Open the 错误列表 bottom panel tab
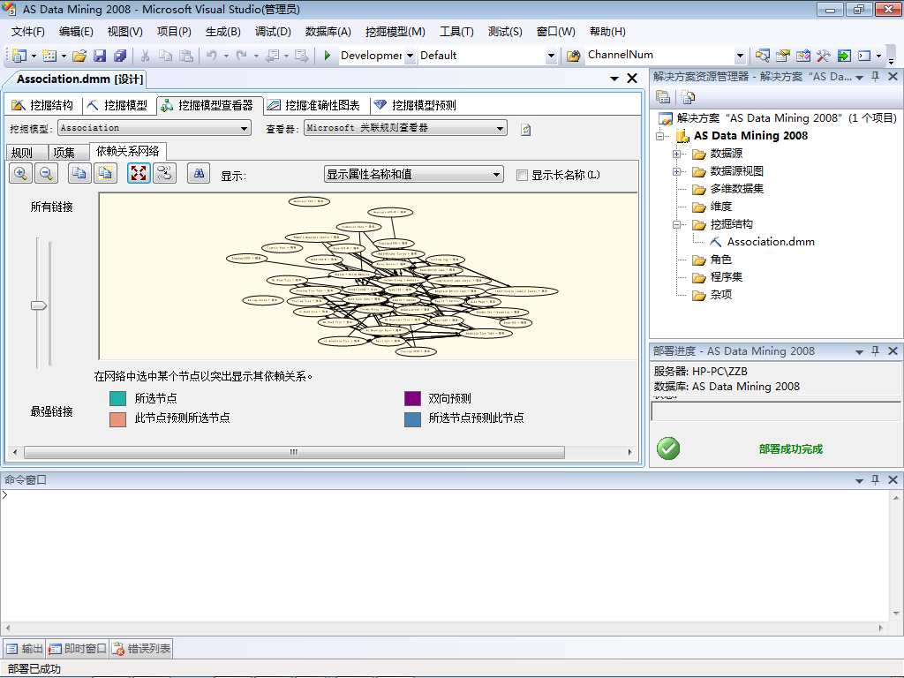The width and height of the screenshot is (904, 678). [x=141, y=649]
